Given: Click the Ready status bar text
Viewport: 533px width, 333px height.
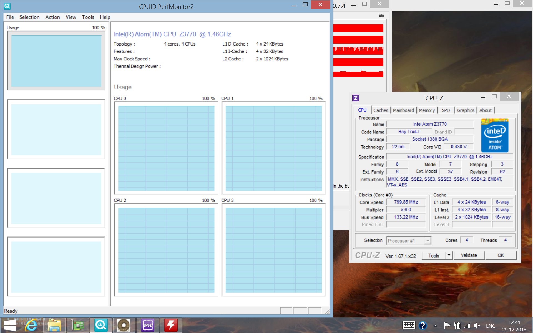Looking at the screenshot, I should click(x=11, y=311).
